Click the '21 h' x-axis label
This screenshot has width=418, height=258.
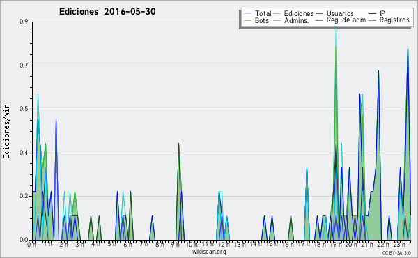[367, 244]
